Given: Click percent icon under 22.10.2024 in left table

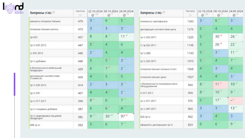Looking at the screenshot, I should 92,15.
